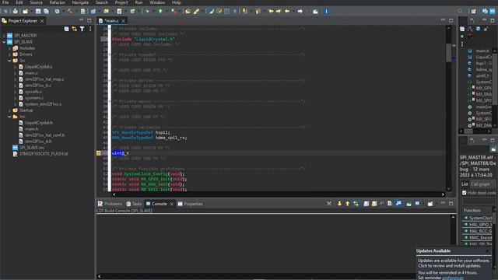Click Updates Available notification text
The height and width of the screenshot is (280, 498).
(433, 250)
